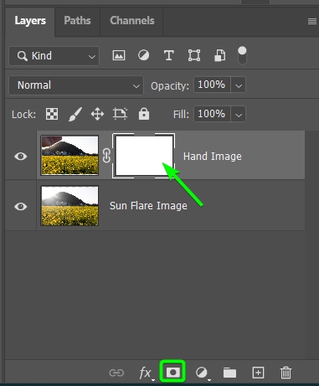Filter for smart objects icon
319x386 pixels.
[219, 55]
